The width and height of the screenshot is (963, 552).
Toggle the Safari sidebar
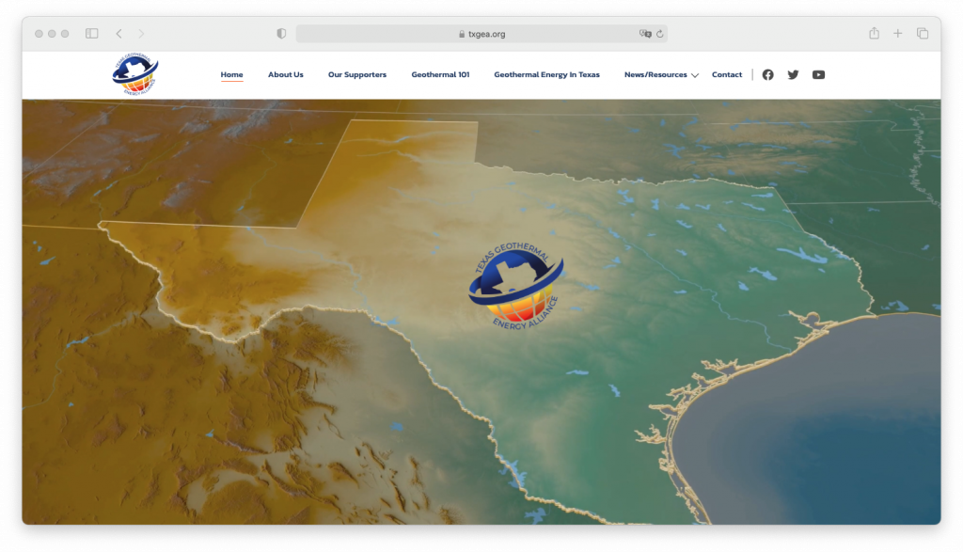pos(92,34)
